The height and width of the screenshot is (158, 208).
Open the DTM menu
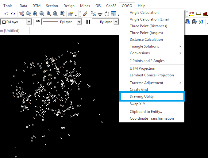tap(37, 6)
